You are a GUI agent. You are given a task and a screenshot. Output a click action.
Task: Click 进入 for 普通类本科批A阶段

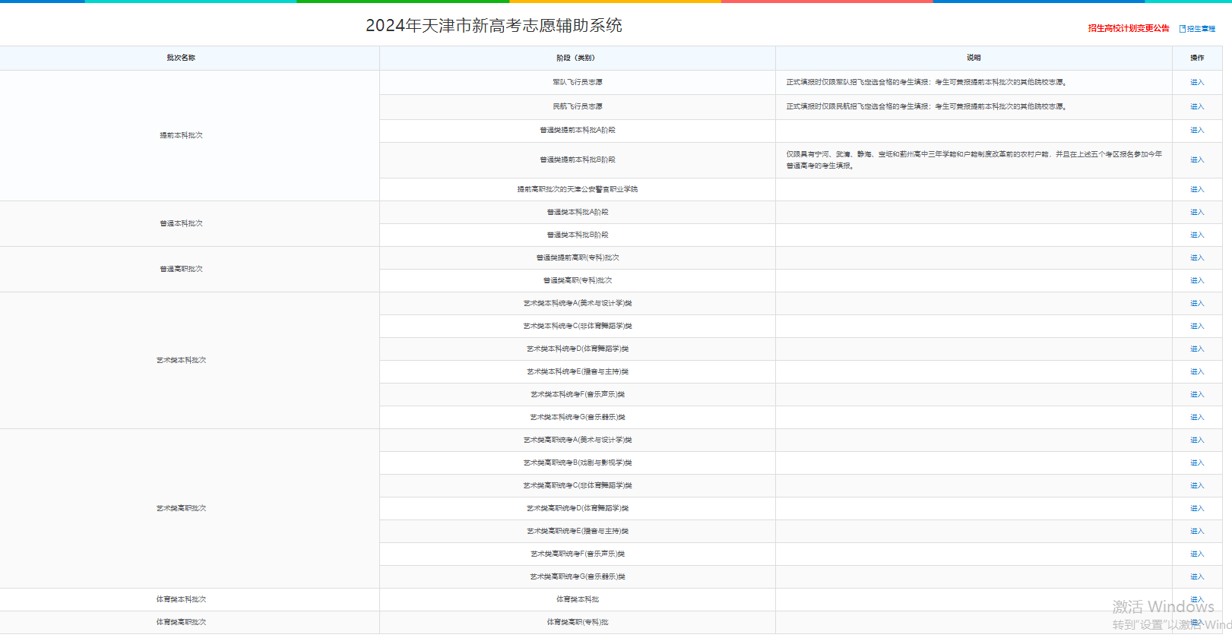point(1196,212)
